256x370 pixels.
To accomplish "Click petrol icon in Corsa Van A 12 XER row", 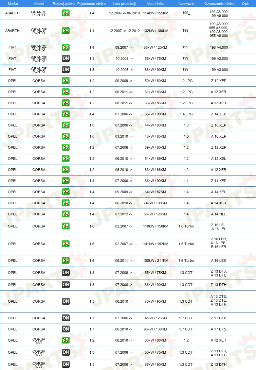I will 66,340.
